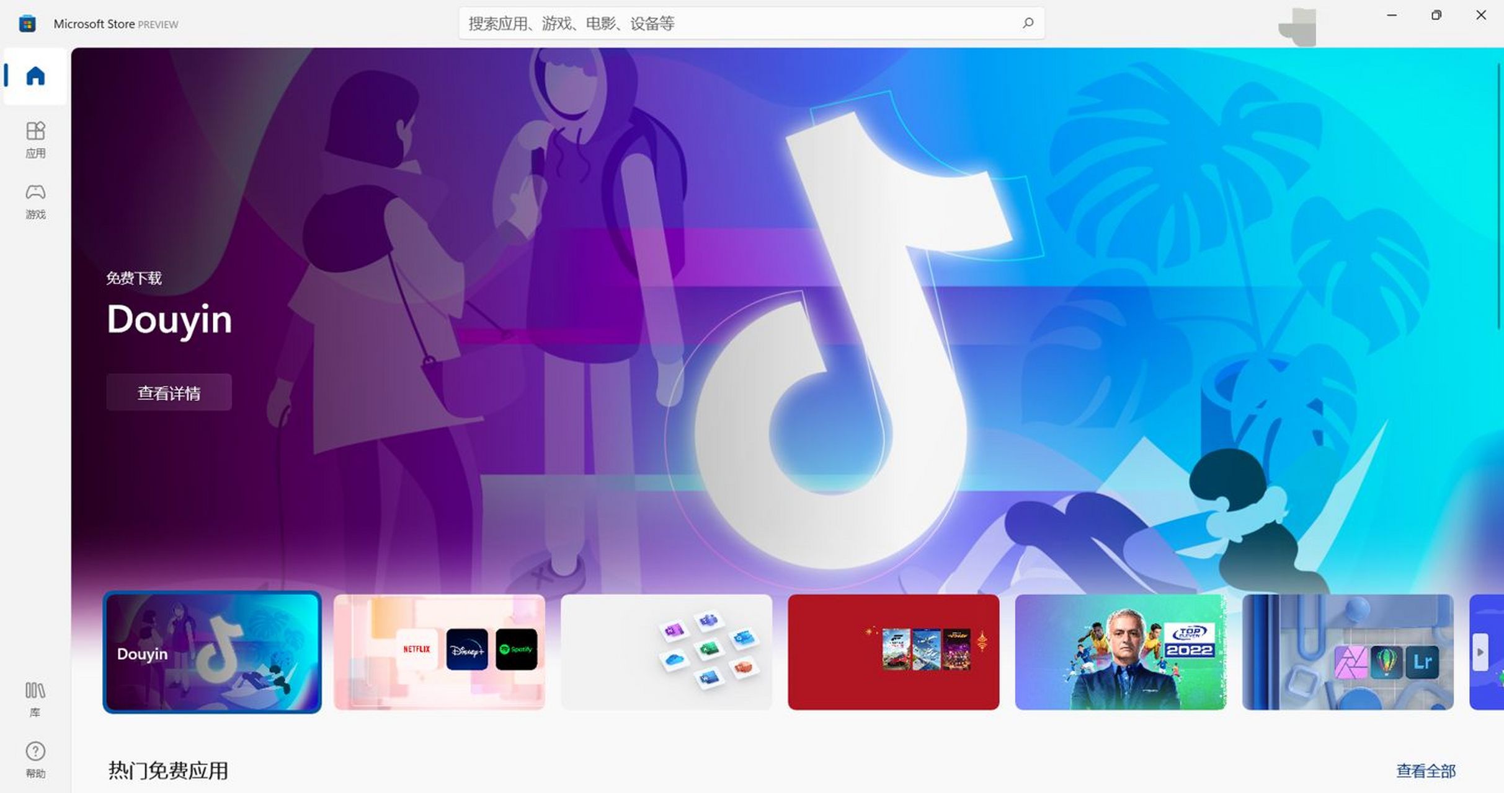The image size is (1504, 793).
Task: Open the user profile avatar
Action: [x=1298, y=27]
